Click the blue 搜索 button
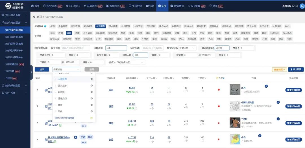This screenshot has height=148, width=305. (42, 69)
